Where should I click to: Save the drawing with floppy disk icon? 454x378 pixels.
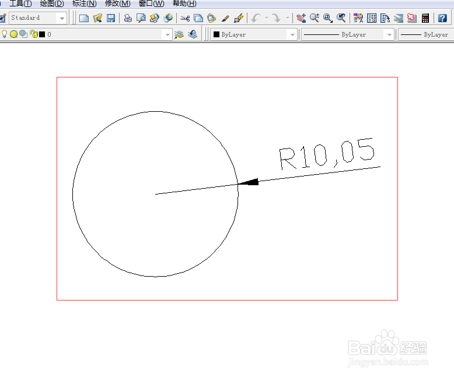(111, 18)
